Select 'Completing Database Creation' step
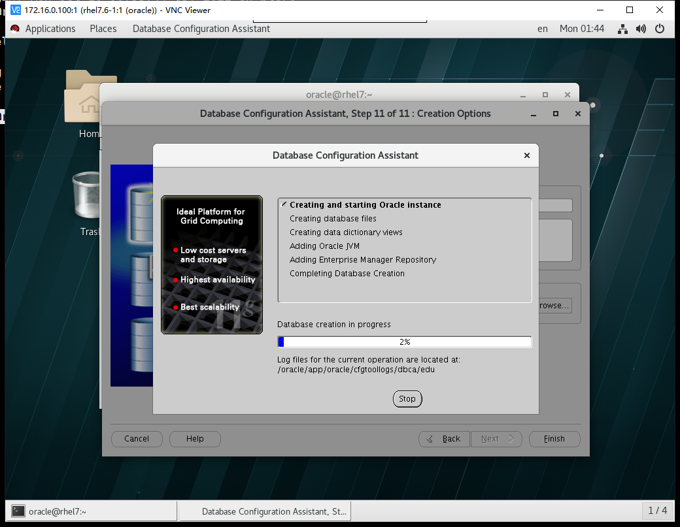The image size is (680, 527). pos(347,273)
